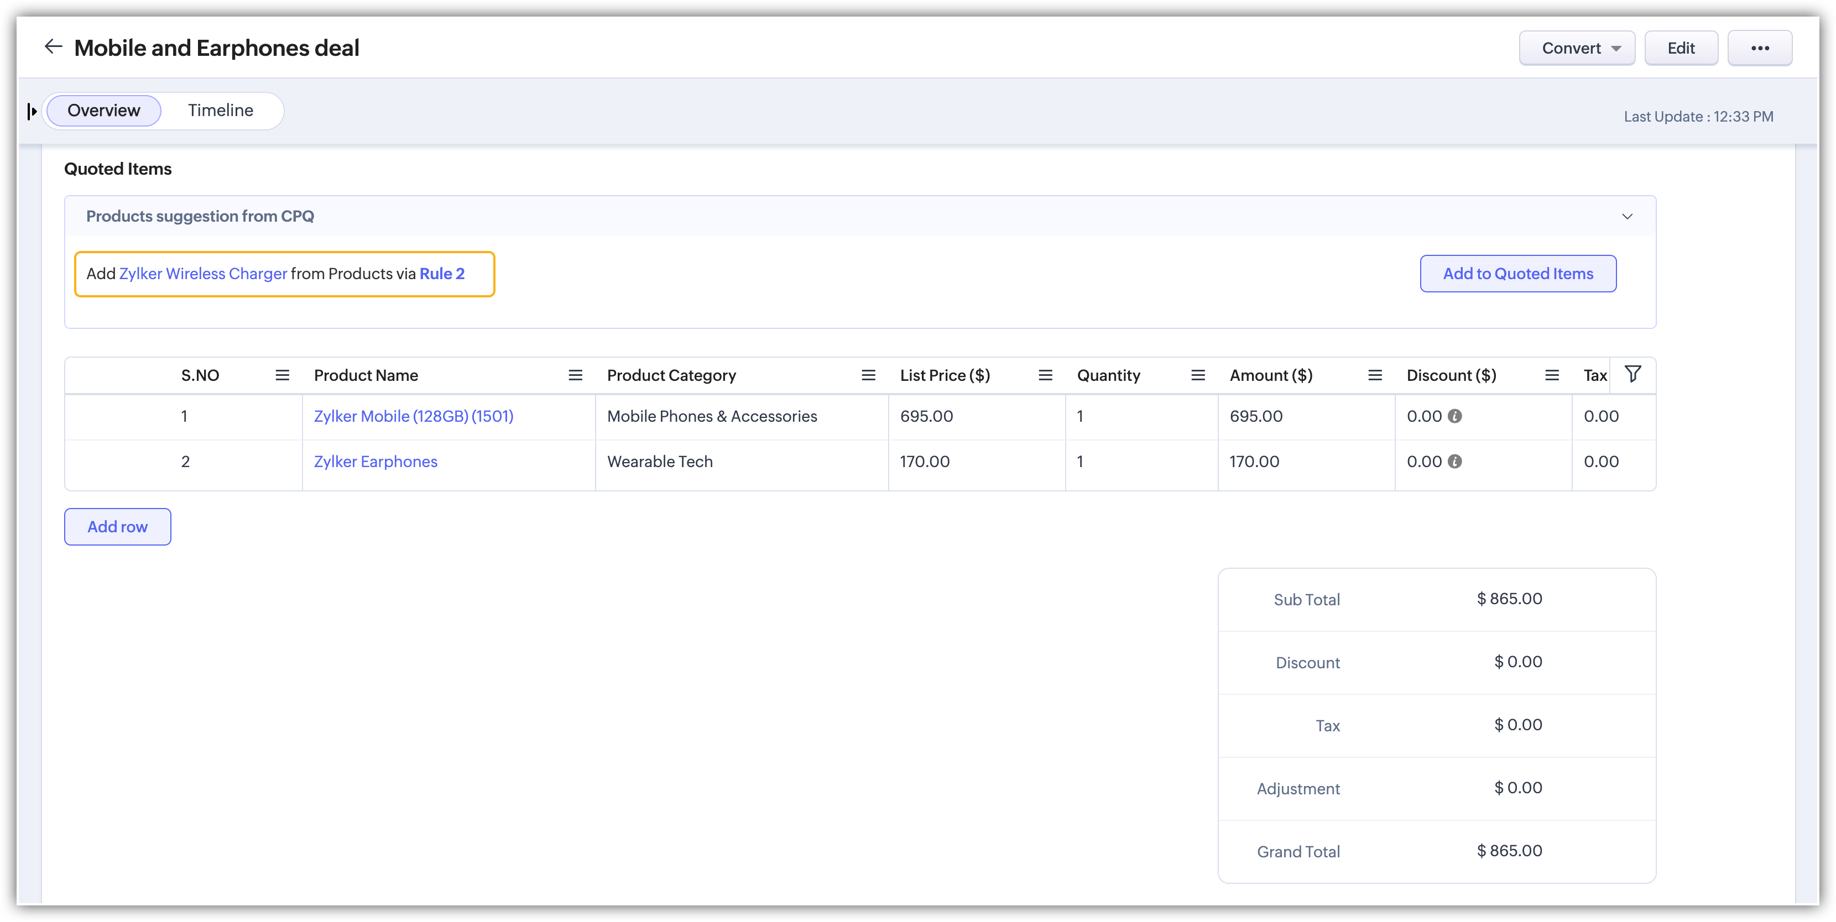Screen dimensions: 1836x922
Task: Open the Rule 2 link
Action: [x=442, y=274]
